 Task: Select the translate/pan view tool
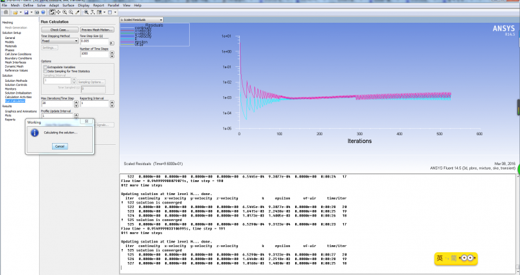click(60, 12)
